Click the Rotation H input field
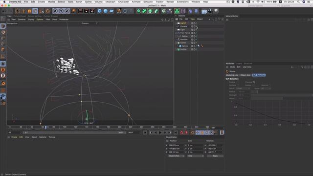This screenshot has width=313, height=176. coord(215,145)
